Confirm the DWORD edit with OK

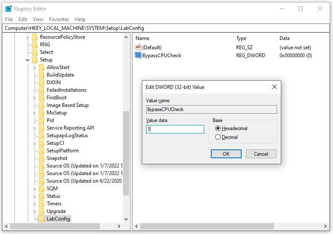pyautogui.click(x=226, y=154)
